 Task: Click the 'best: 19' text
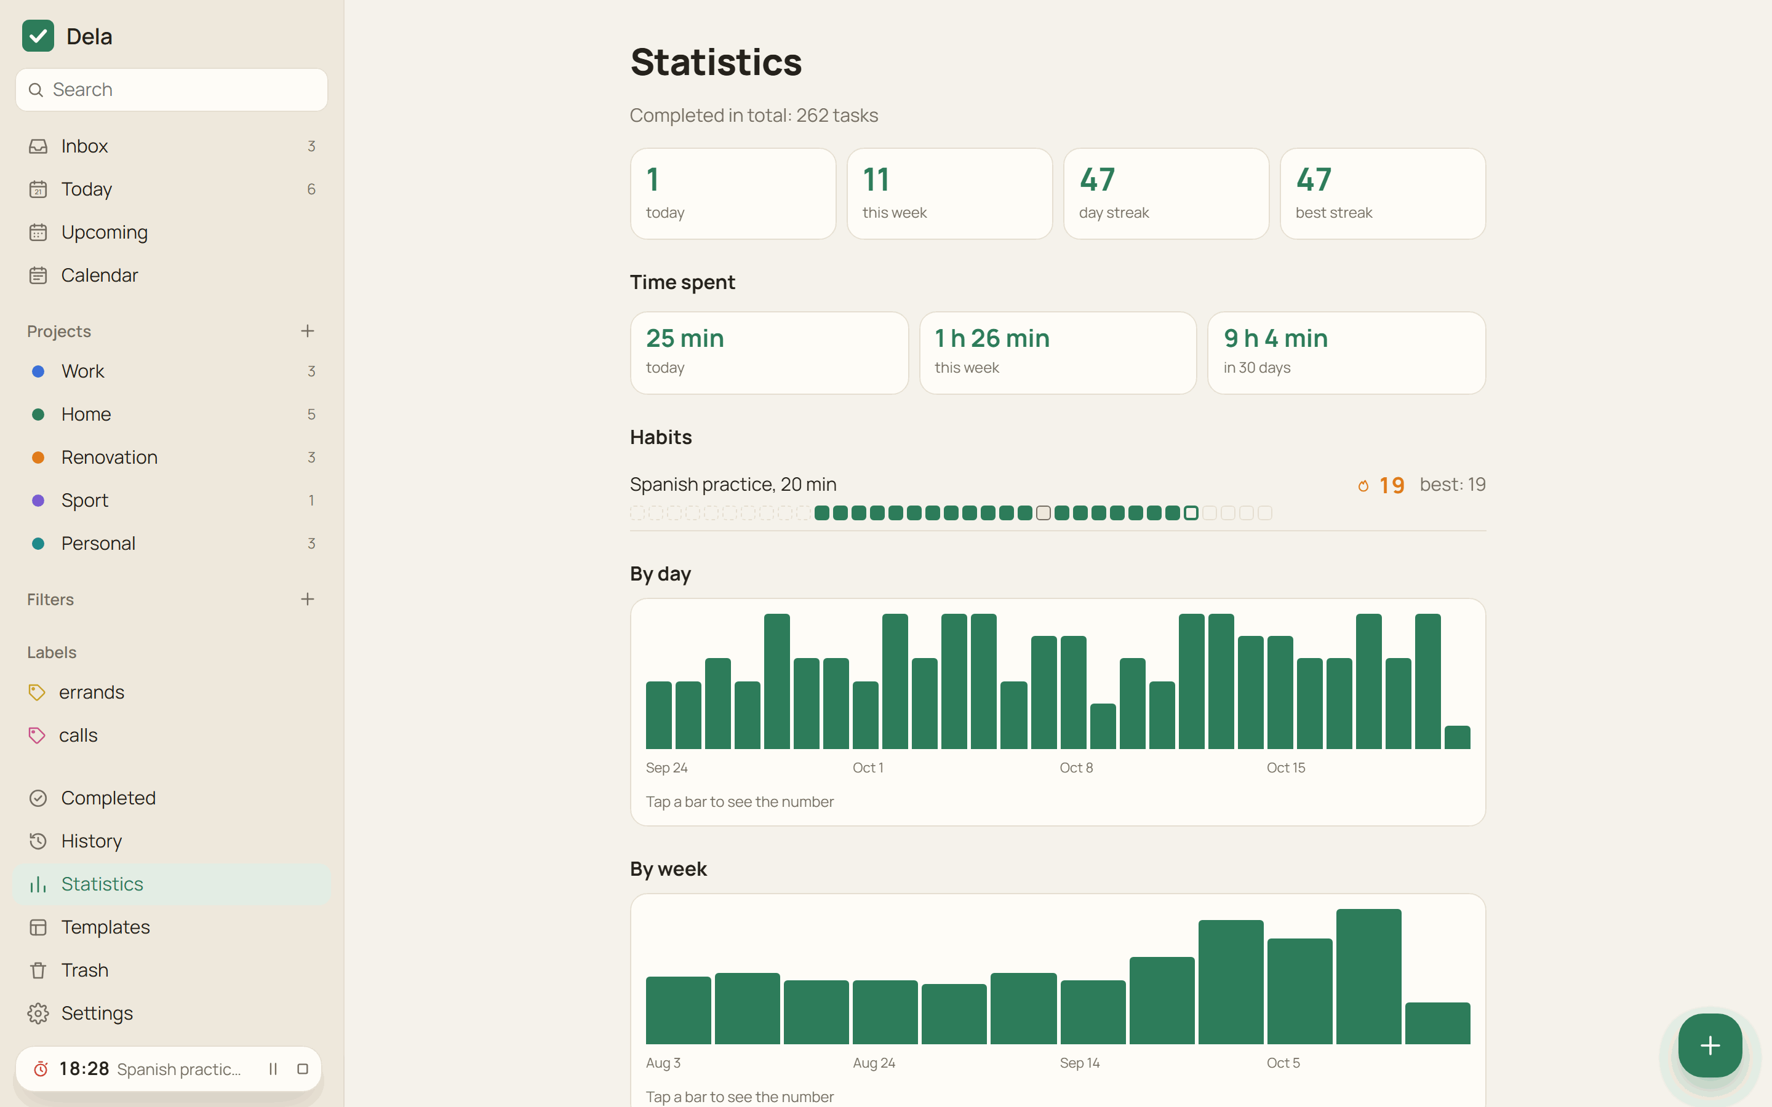click(1452, 484)
